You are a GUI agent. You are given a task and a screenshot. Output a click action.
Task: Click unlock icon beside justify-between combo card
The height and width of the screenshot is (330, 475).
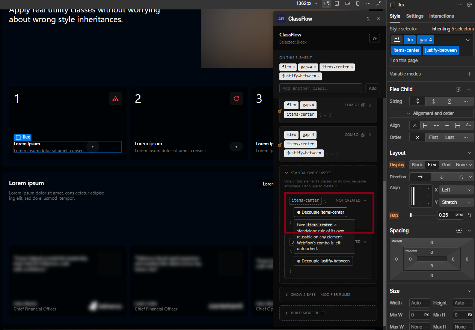tap(279, 145)
